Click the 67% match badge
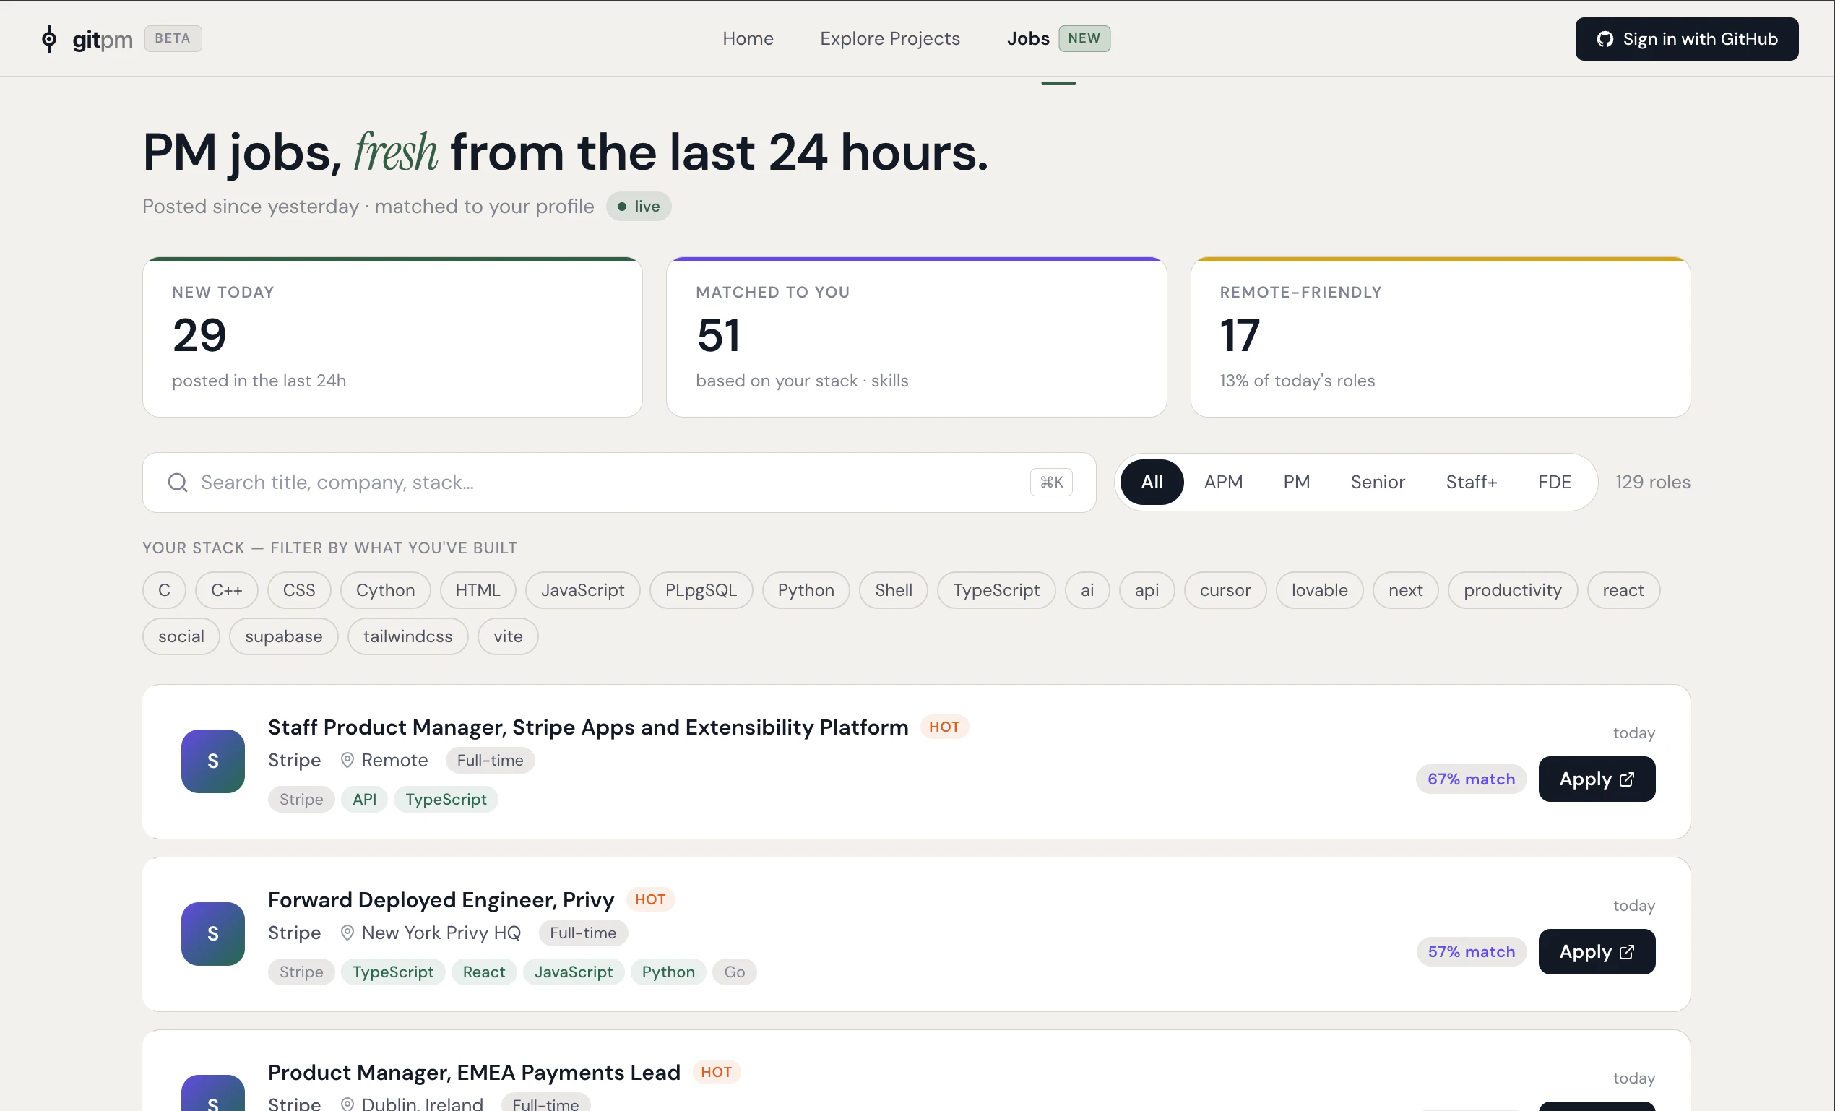 [x=1471, y=779]
